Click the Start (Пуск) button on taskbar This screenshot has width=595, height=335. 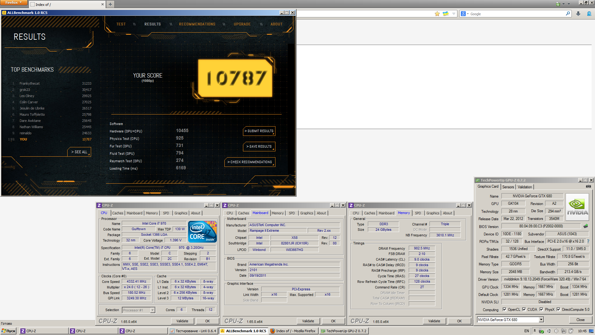click(x=8, y=331)
